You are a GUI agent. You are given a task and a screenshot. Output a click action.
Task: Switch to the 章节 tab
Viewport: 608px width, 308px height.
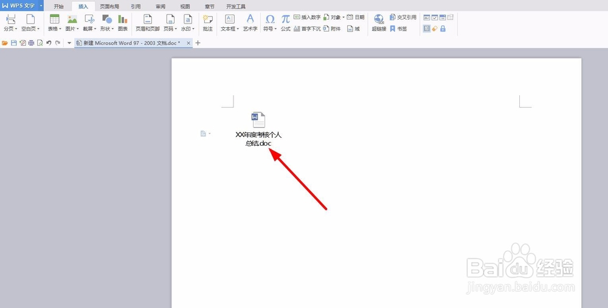point(210,7)
